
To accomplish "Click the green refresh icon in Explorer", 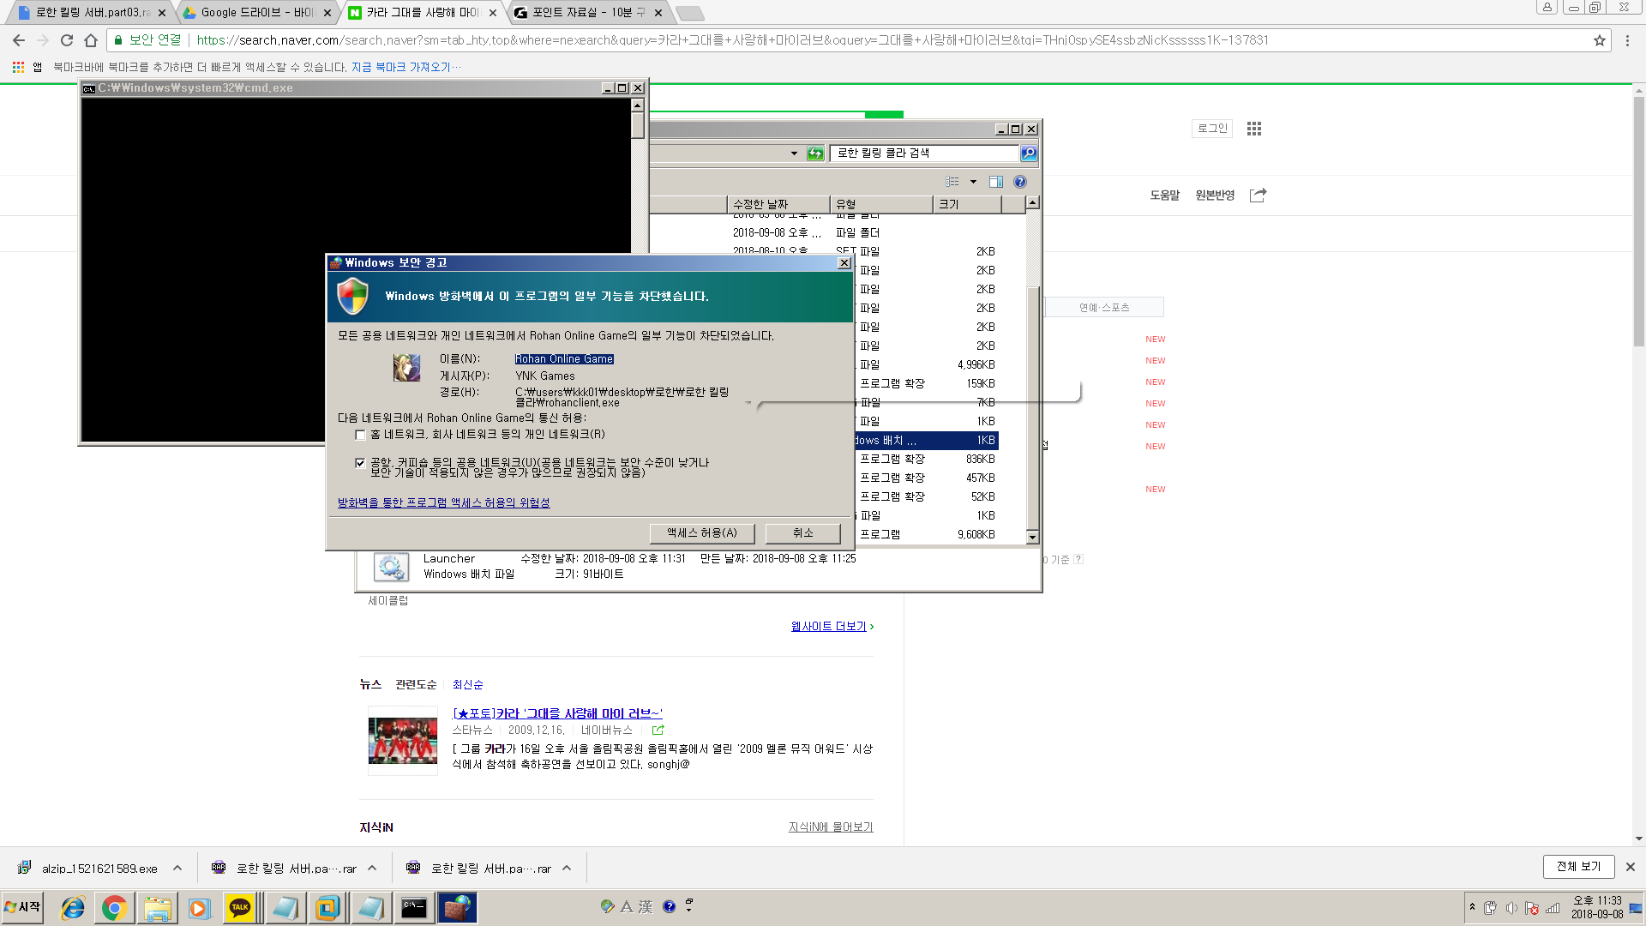I will point(814,153).
